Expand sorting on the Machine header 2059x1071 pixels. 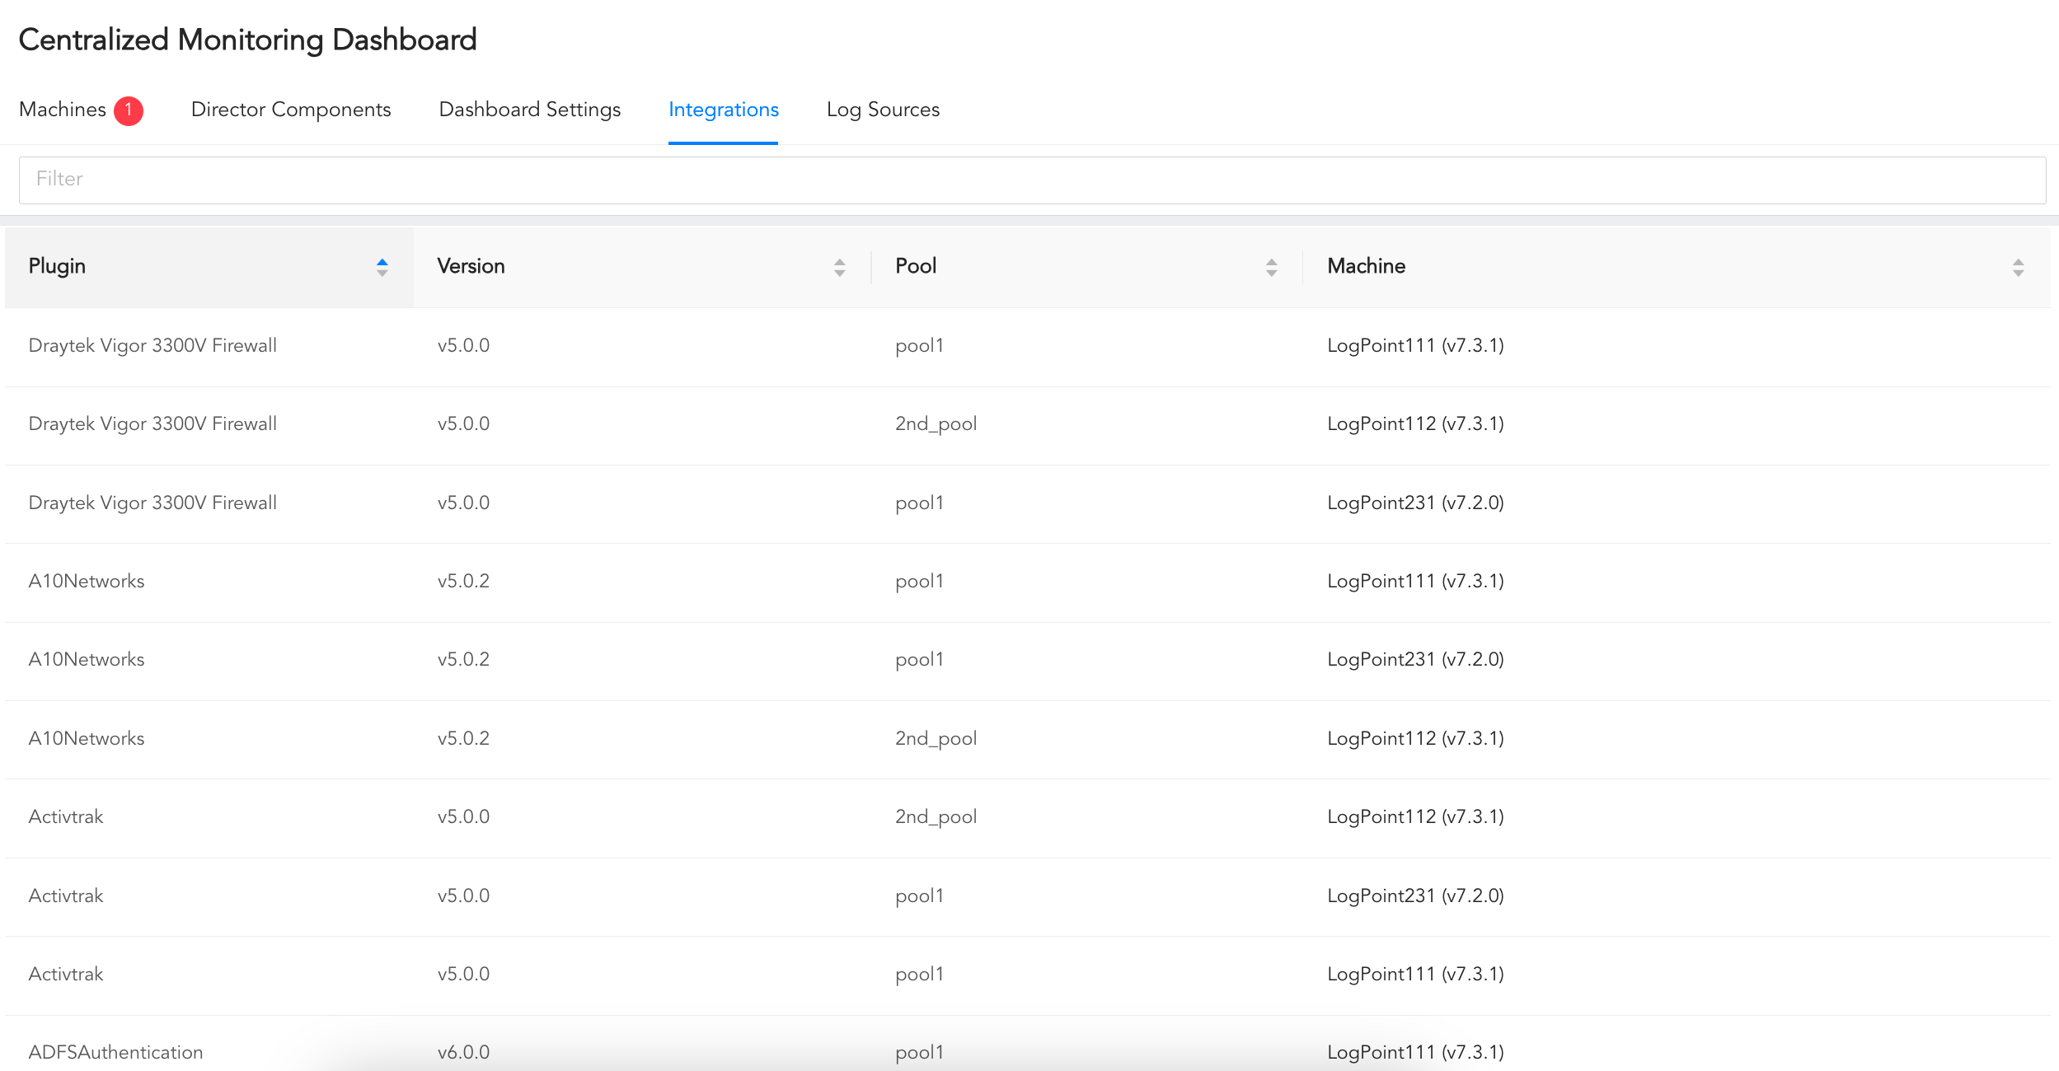coord(2018,266)
